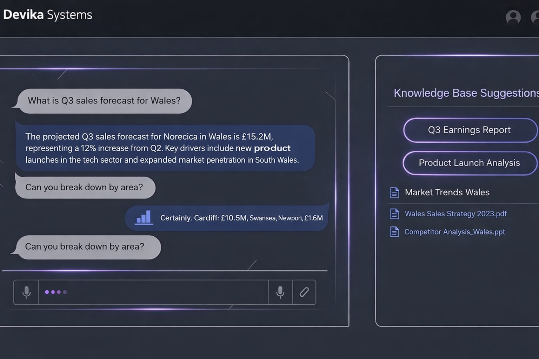Viewport: 539px width, 359px height.
Task: Select the "What is Q3 sales forecast" message
Action: [104, 101]
